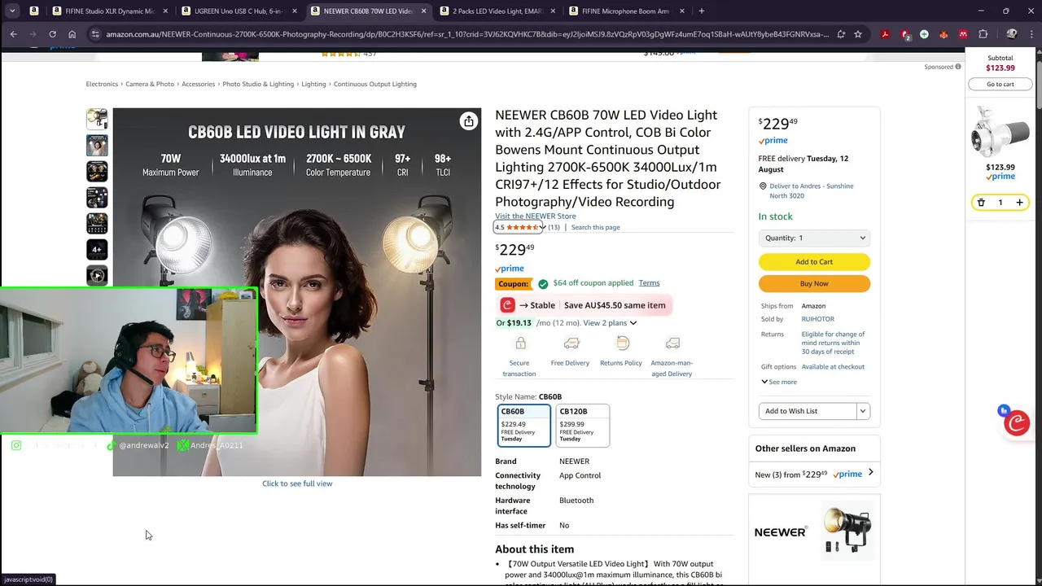Screen dimensions: 1042x586
Task: Select the CB120B style option
Action: pyautogui.click(x=582, y=425)
